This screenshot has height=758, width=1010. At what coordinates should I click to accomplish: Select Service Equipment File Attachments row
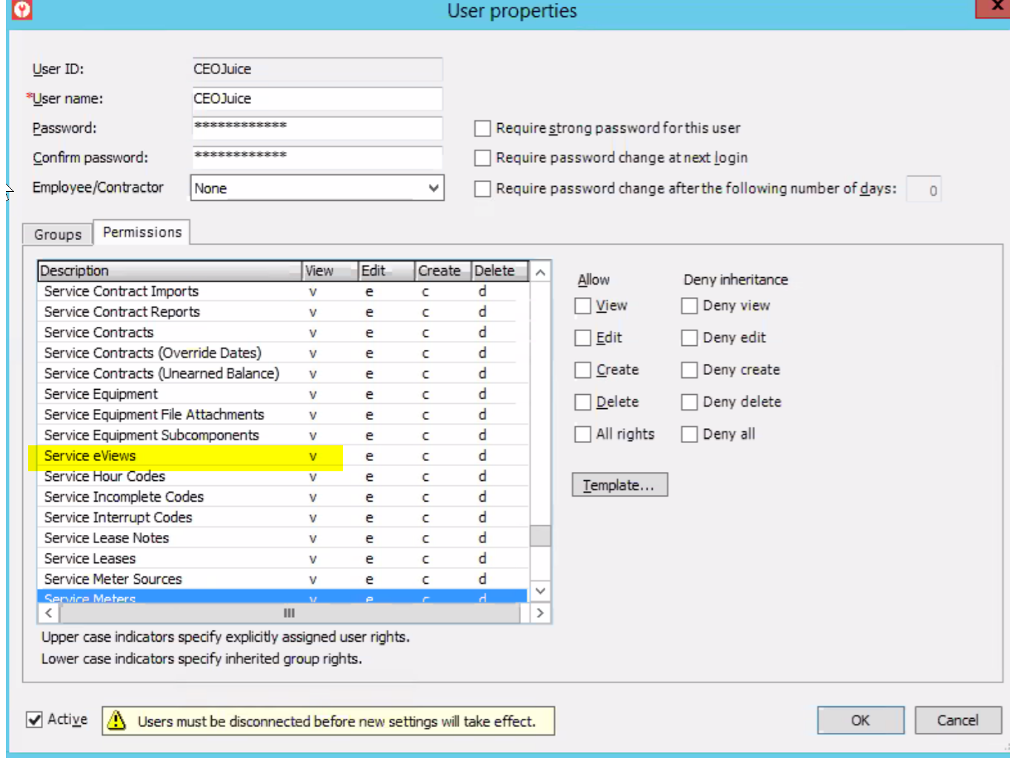283,415
